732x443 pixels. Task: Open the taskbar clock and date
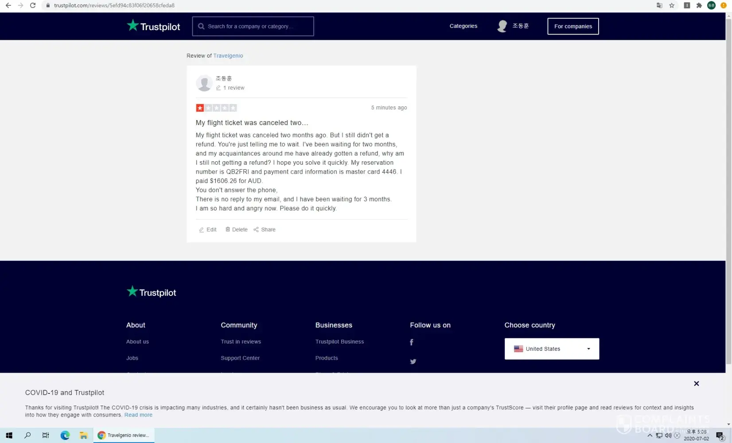[x=696, y=435]
